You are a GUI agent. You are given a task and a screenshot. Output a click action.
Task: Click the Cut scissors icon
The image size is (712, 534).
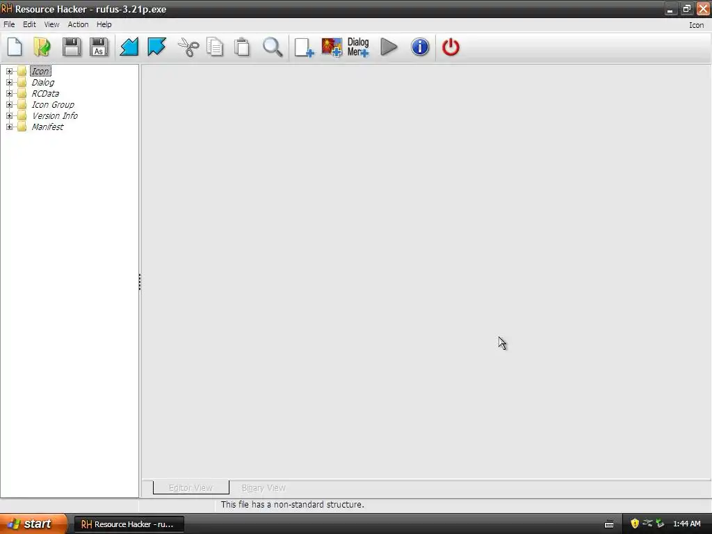point(188,47)
